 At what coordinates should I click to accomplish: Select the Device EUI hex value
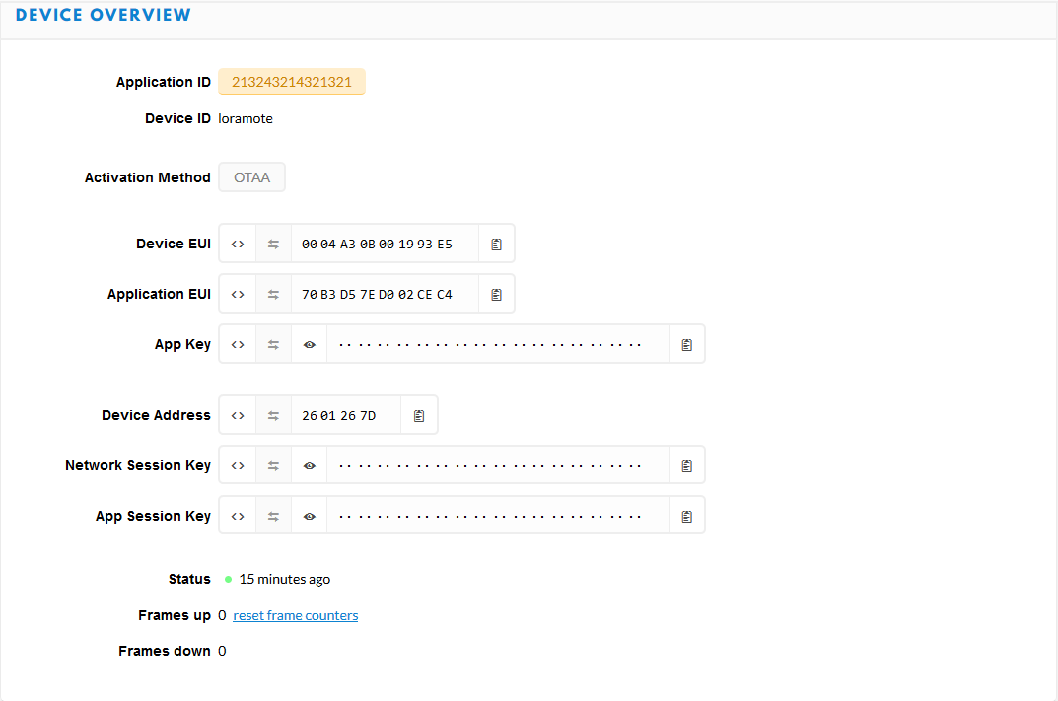coord(378,244)
